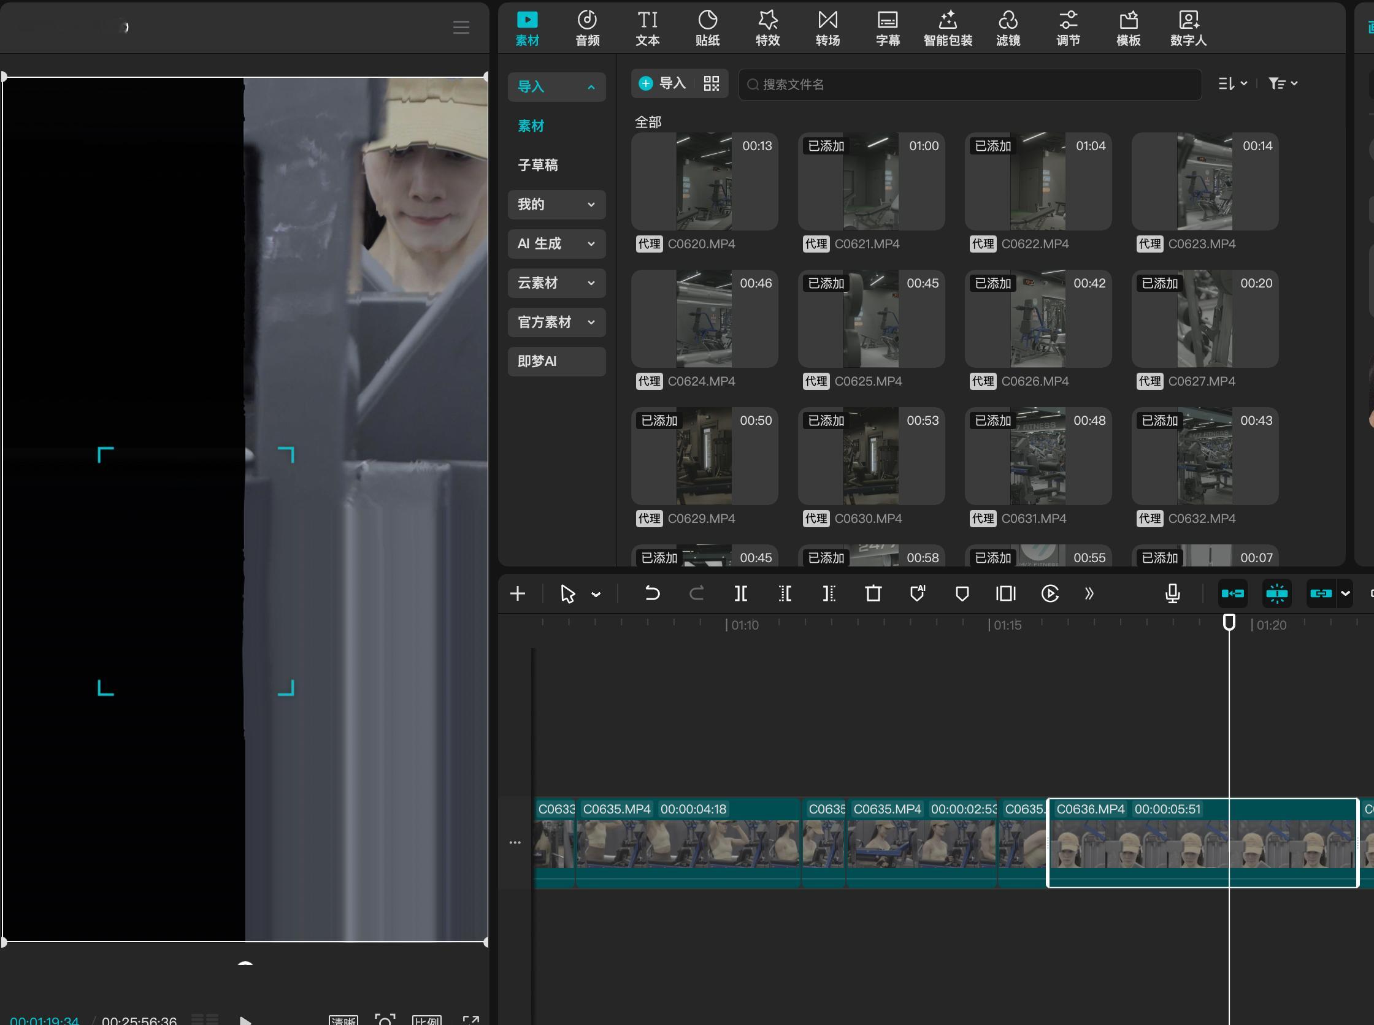The width and height of the screenshot is (1374, 1025).
Task: Click the split clip tool icon
Action: 741,594
